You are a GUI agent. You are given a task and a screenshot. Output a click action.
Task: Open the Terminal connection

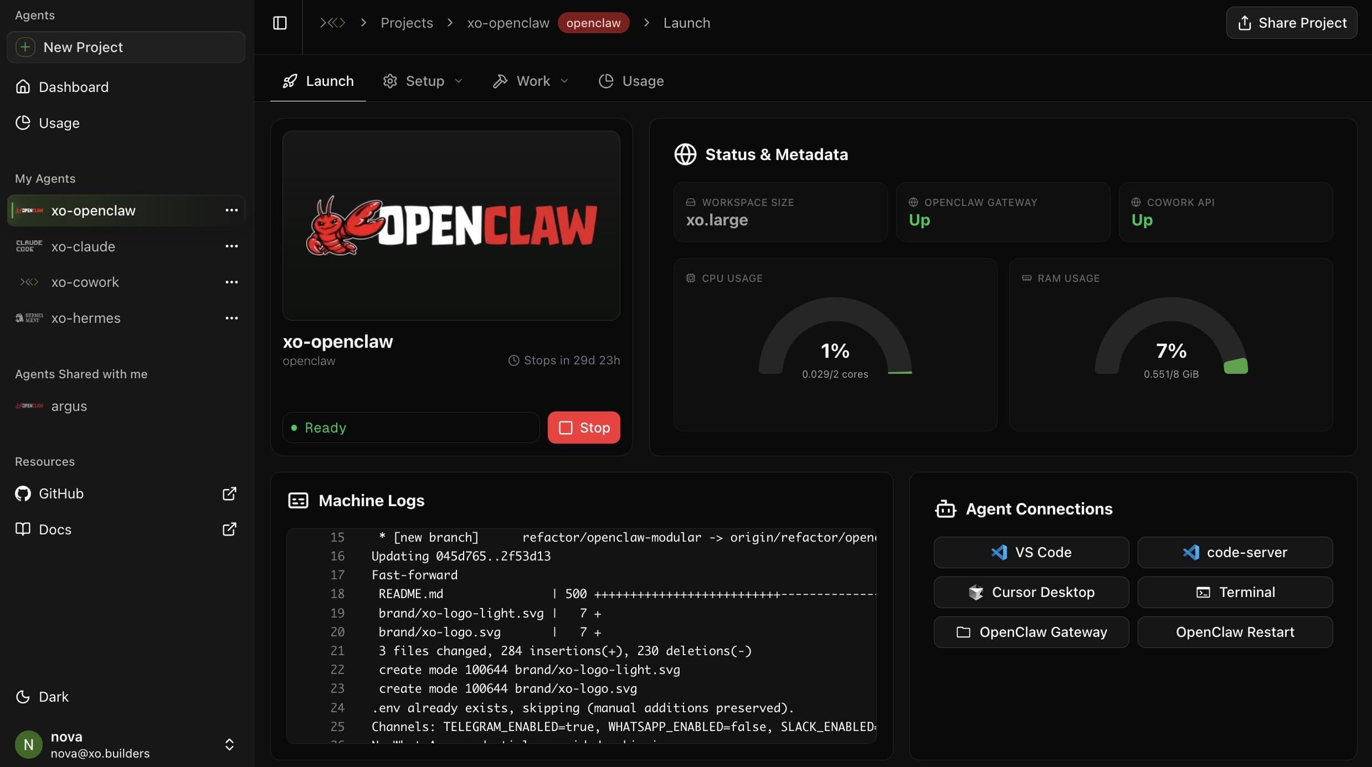[x=1235, y=592]
